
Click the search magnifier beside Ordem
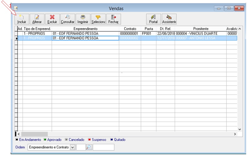(x=89, y=147)
